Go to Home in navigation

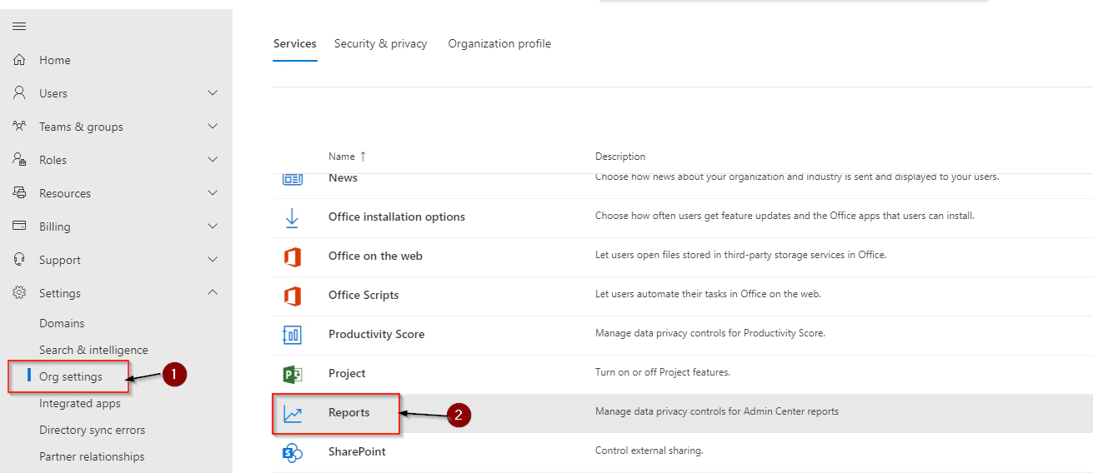pos(55,60)
